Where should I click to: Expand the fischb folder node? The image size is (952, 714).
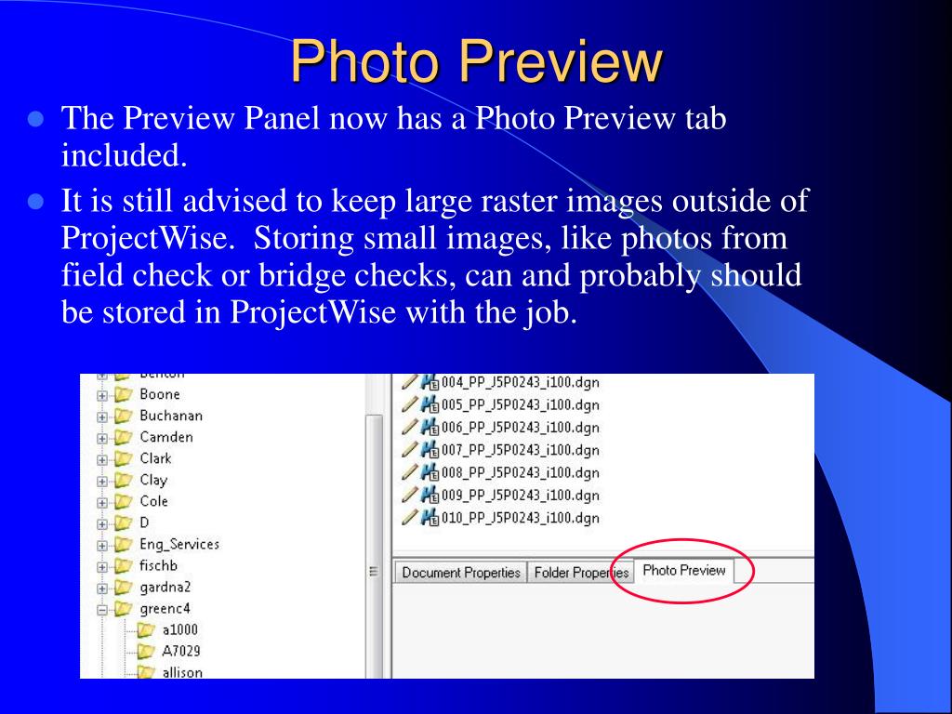pos(102,567)
